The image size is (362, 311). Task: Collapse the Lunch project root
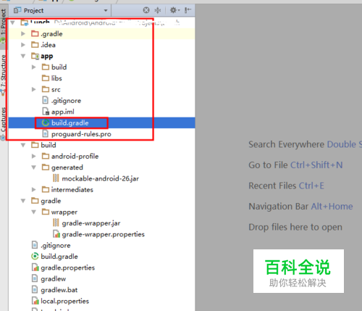[x=12, y=23]
